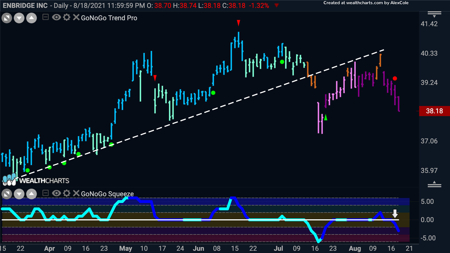The height and width of the screenshot is (253, 450).
Task: Click the GoNoGo Trend Pro maximize pane icon
Action: [x=7, y=19]
